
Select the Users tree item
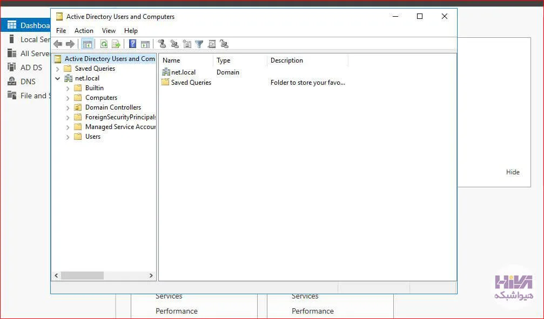(92, 136)
